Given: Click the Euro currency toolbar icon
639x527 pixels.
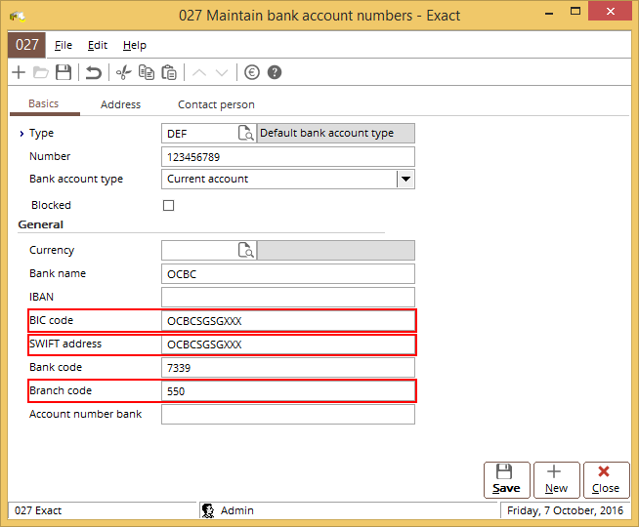Looking at the screenshot, I should tap(252, 72).
